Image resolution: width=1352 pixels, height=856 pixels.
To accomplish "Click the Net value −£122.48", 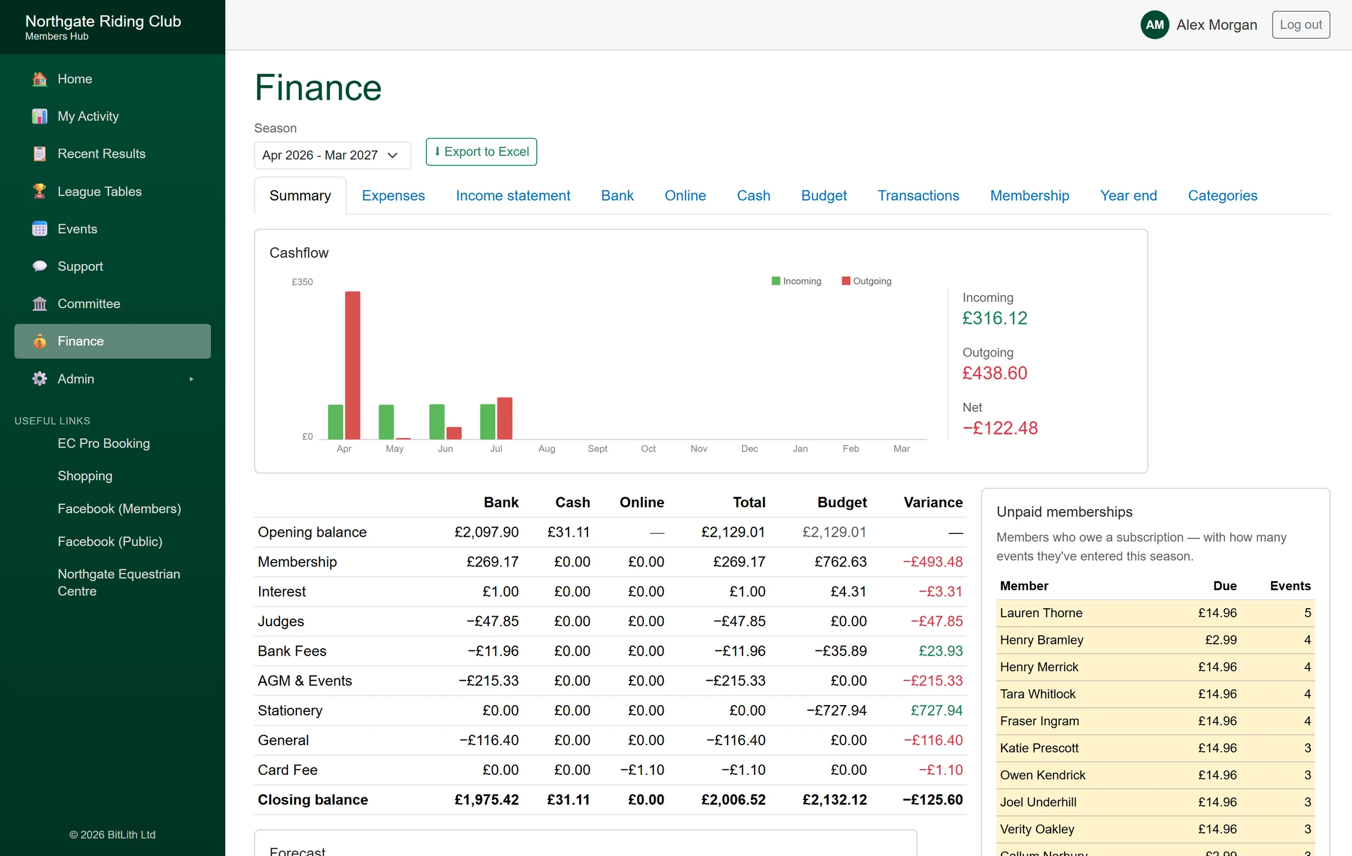I will [1000, 428].
